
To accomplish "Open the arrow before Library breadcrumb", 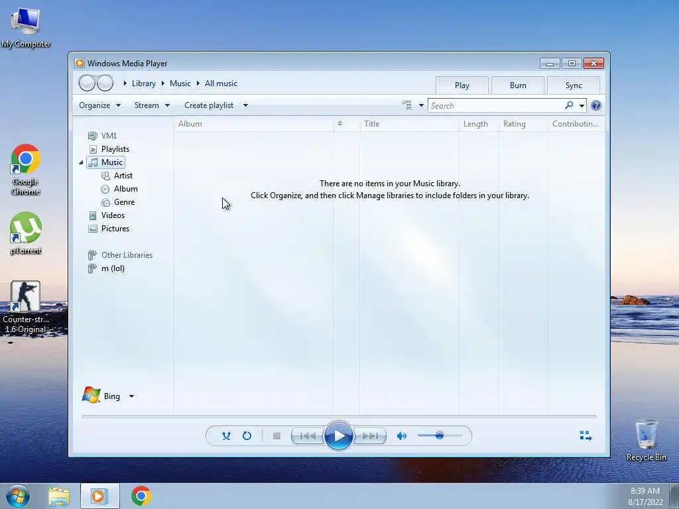I will (125, 83).
